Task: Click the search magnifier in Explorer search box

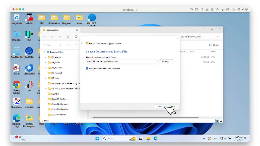Action: point(218,36)
